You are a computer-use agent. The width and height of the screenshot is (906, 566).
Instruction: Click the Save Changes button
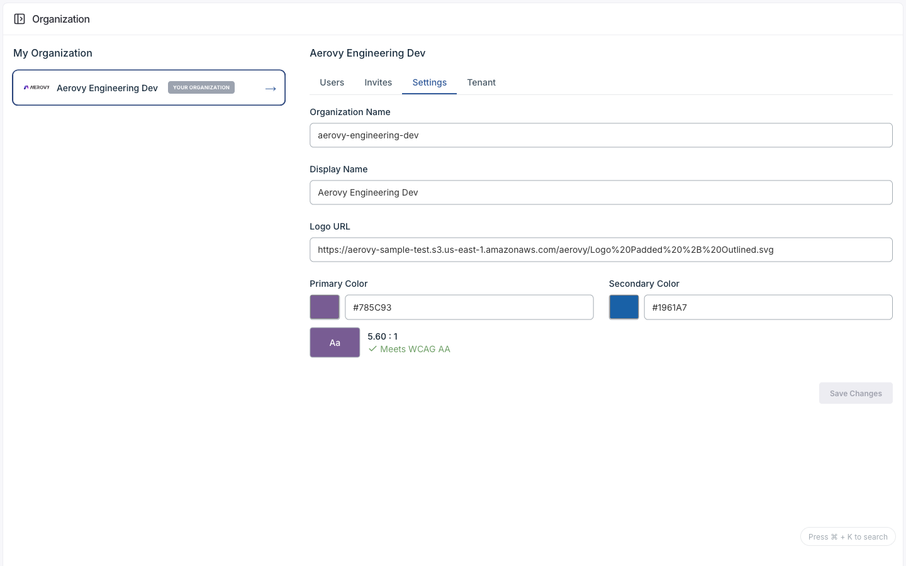click(856, 393)
